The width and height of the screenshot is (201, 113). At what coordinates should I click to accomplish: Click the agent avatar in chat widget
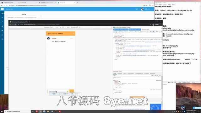pyautogui.click(x=49, y=38)
